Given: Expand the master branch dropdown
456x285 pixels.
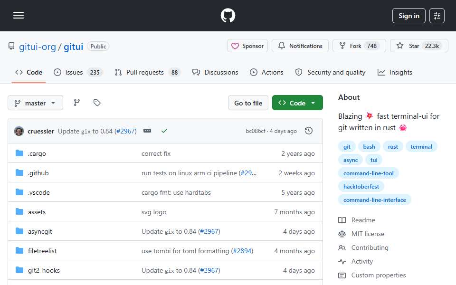Looking at the screenshot, I should tap(35, 103).
